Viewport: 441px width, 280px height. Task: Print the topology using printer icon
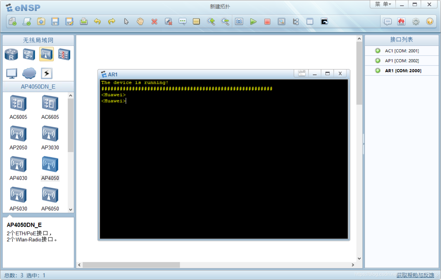[x=84, y=21]
